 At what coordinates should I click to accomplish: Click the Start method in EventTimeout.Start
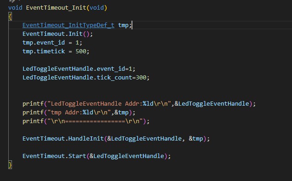coord(77,156)
